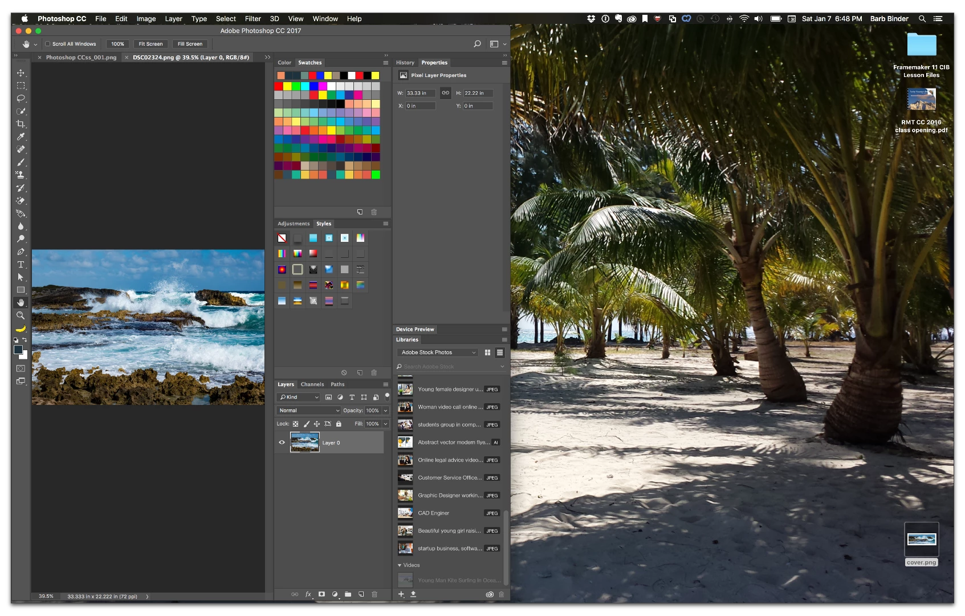The width and height of the screenshot is (965, 616).
Task: Switch to the Adjustments tab
Action: tap(294, 224)
